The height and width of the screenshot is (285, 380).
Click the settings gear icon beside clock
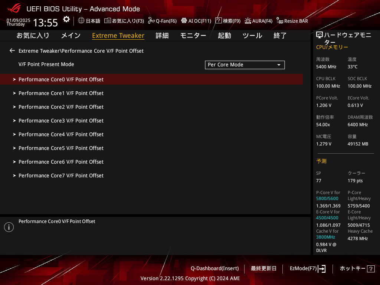(66, 19)
